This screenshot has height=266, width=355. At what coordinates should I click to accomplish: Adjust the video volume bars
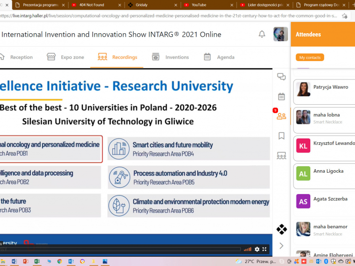[247, 249]
